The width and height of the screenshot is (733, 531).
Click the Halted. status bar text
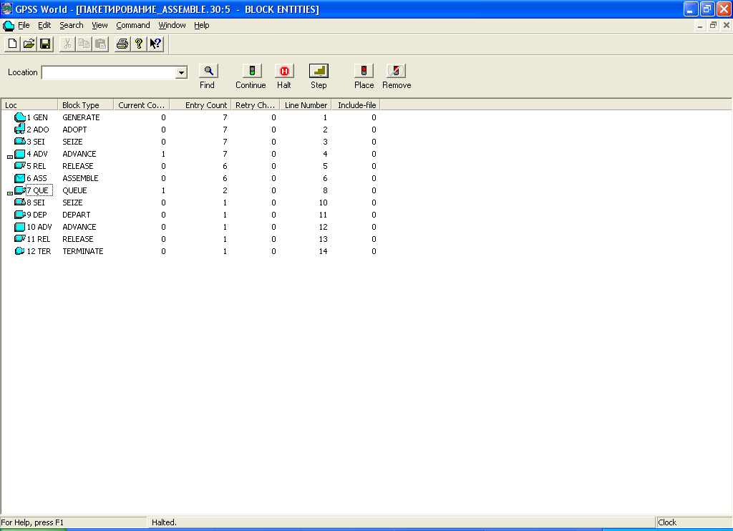click(164, 522)
